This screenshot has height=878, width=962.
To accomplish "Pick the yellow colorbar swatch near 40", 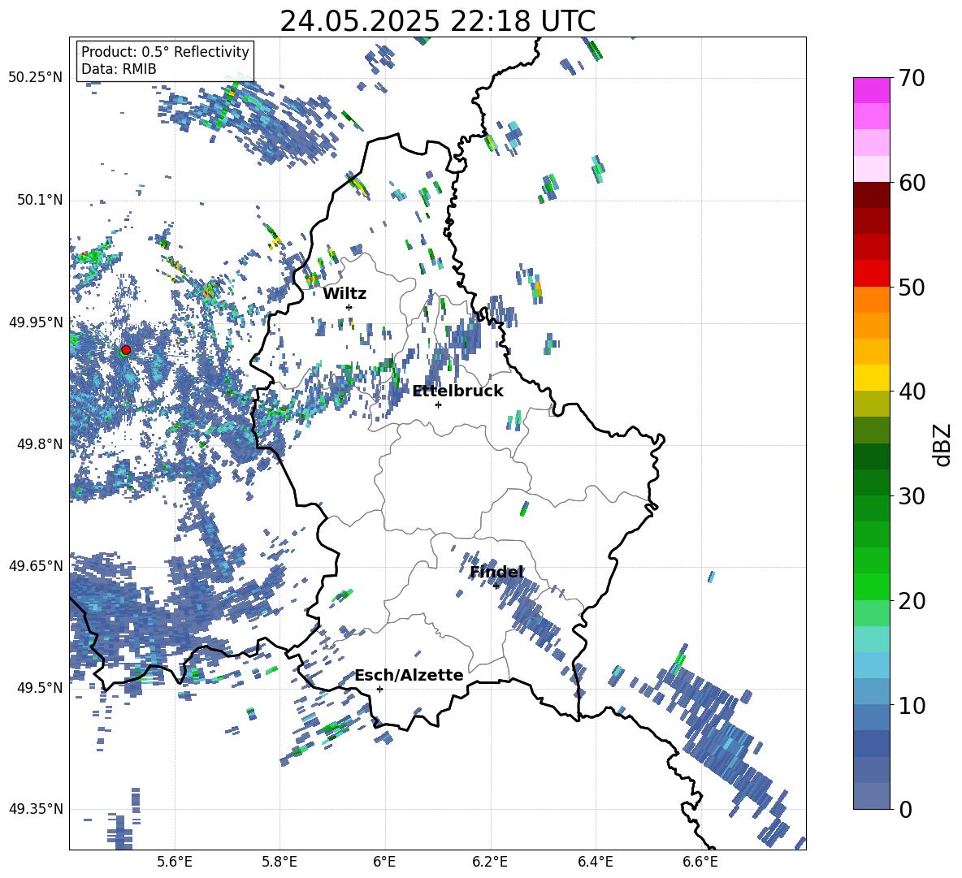I will tap(871, 378).
